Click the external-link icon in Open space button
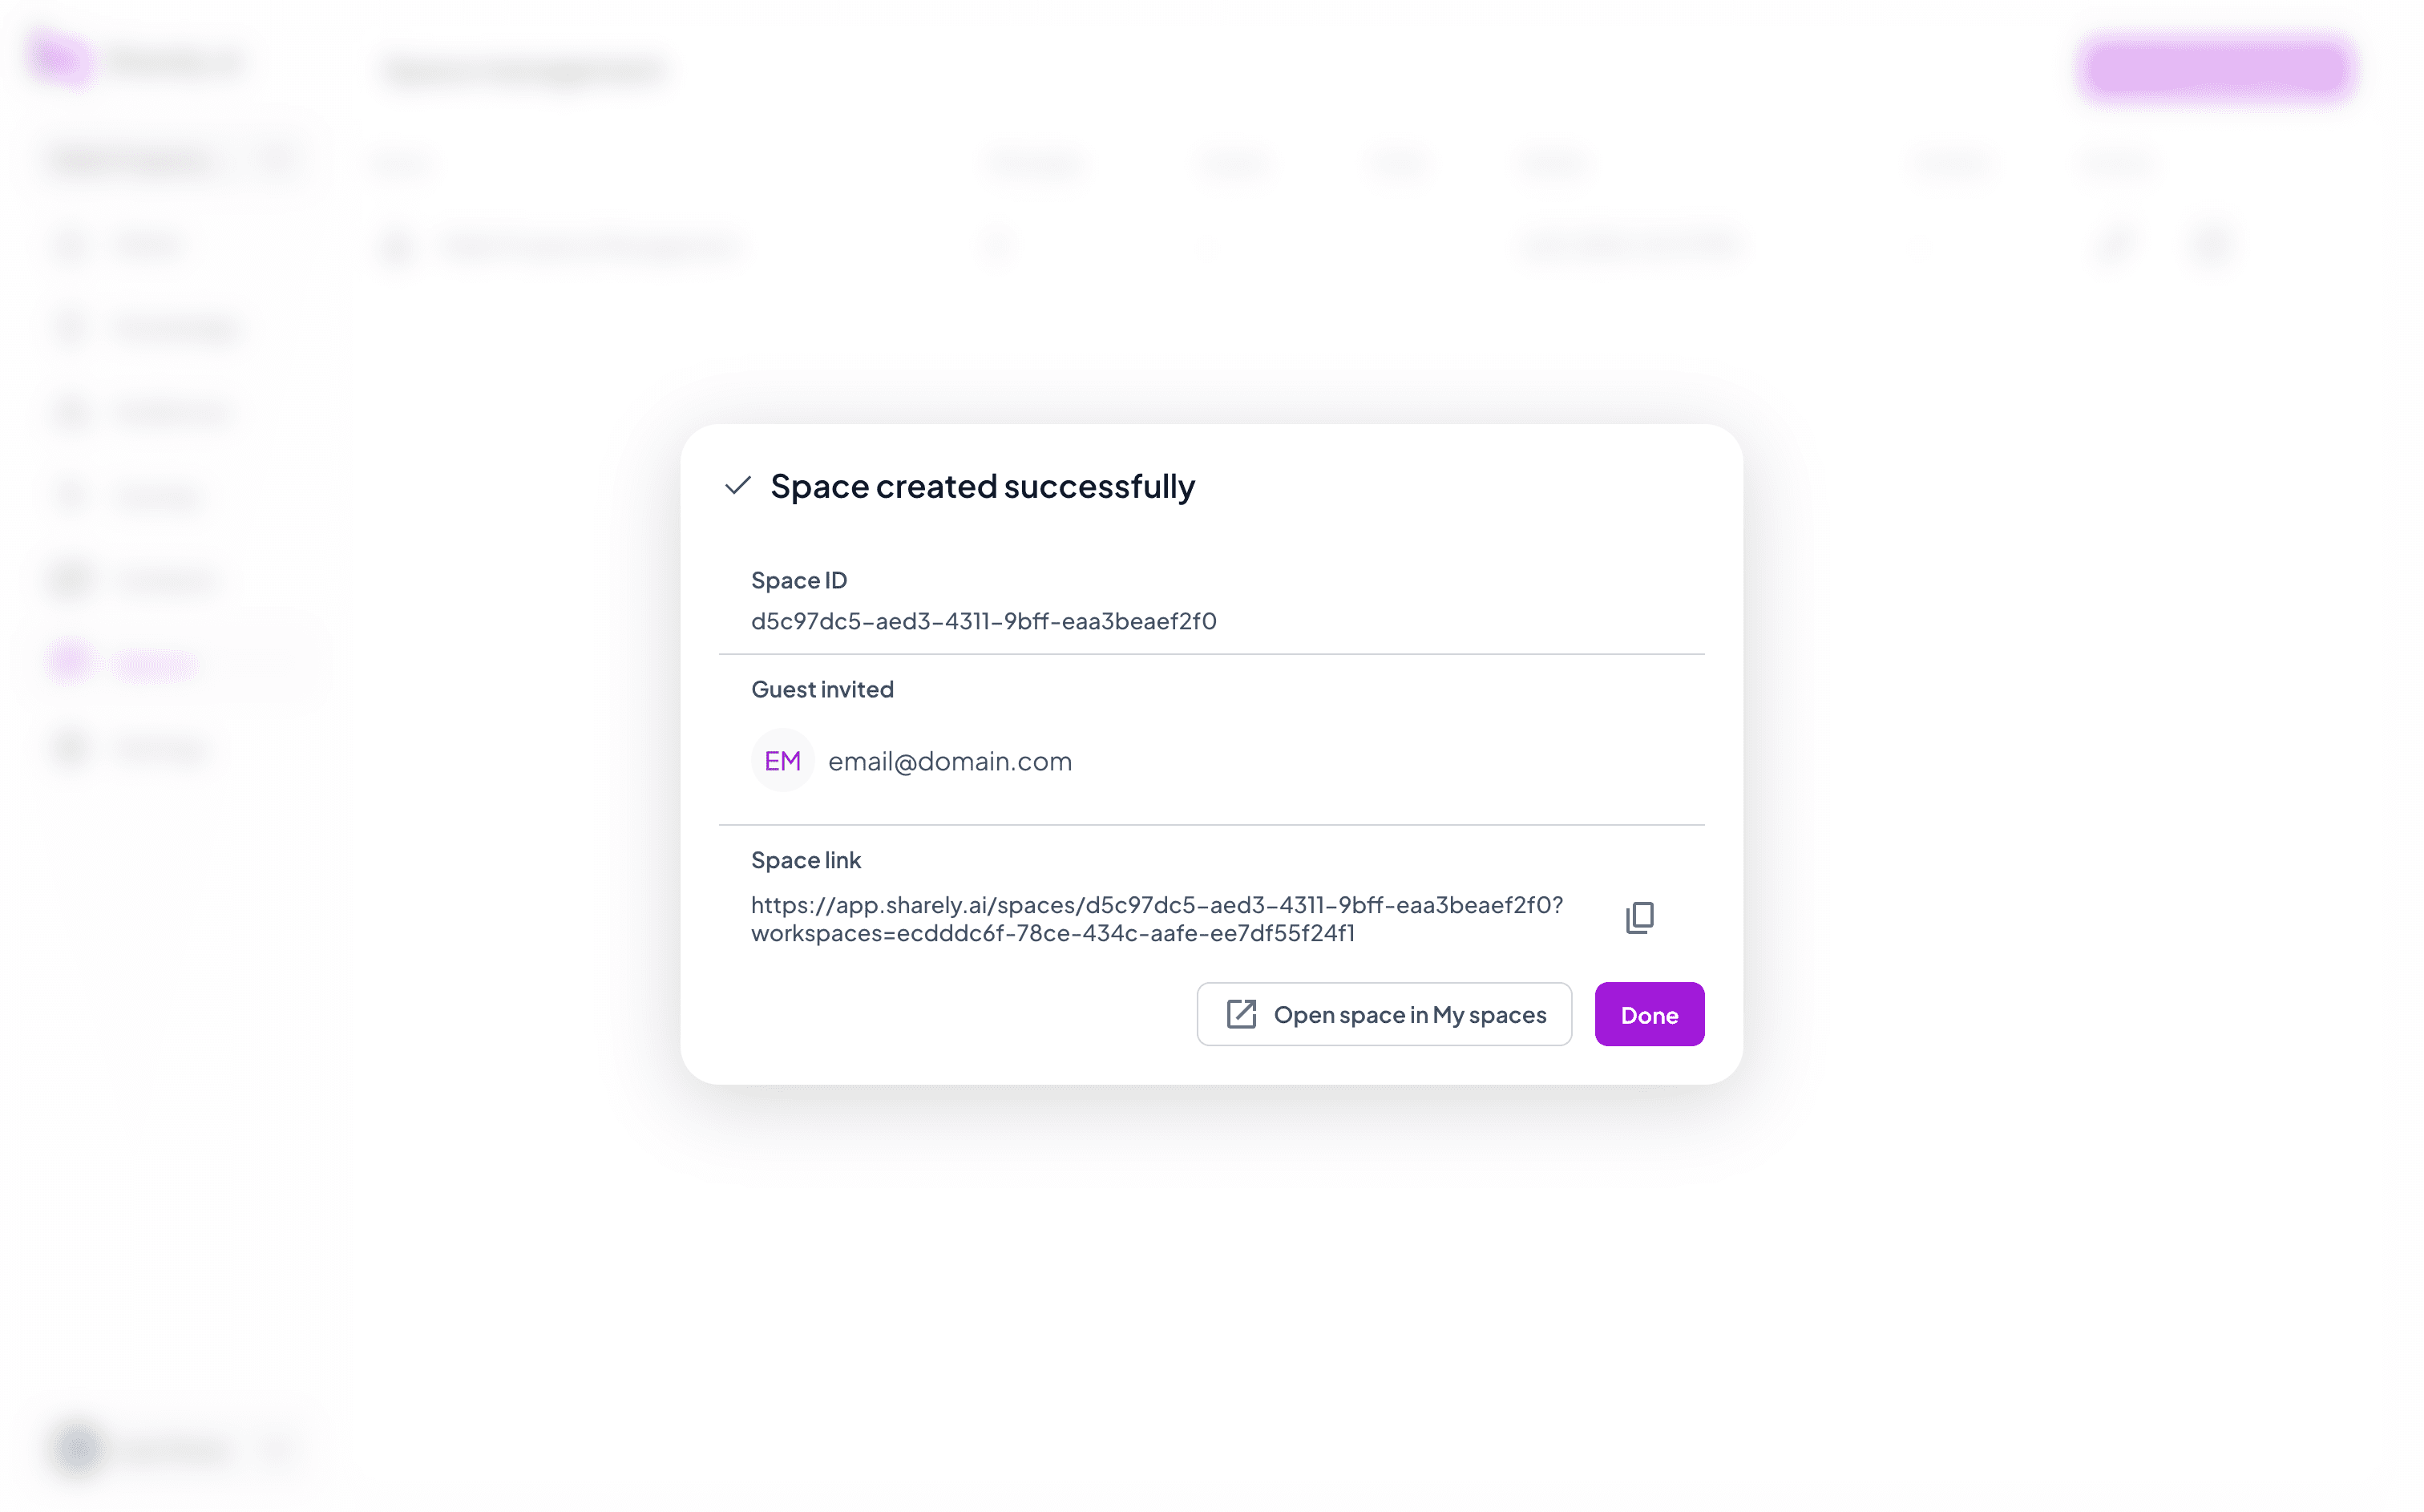2424x1512 pixels. coord(1241,1014)
